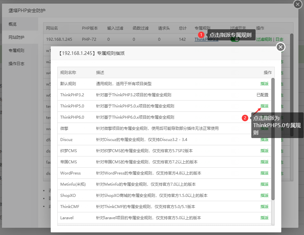
Task: Assign the ShopXO rule
Action: (x=264, y=196)
